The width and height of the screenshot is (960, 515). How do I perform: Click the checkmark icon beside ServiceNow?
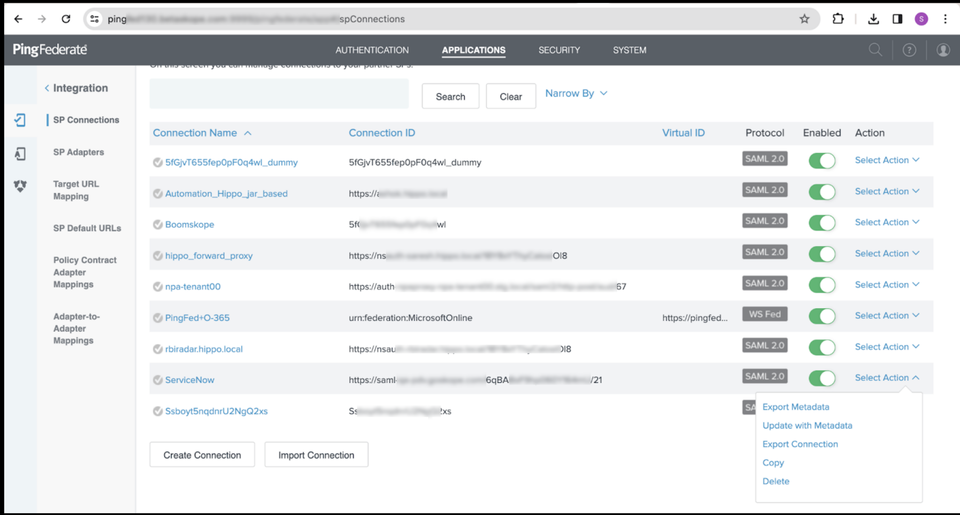tap(157, 380)
